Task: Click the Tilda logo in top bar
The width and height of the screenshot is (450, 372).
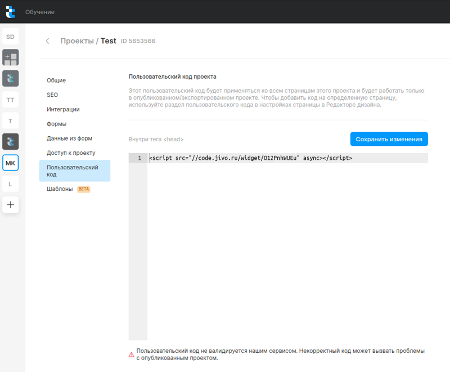Action: click(x=10, y=12)
